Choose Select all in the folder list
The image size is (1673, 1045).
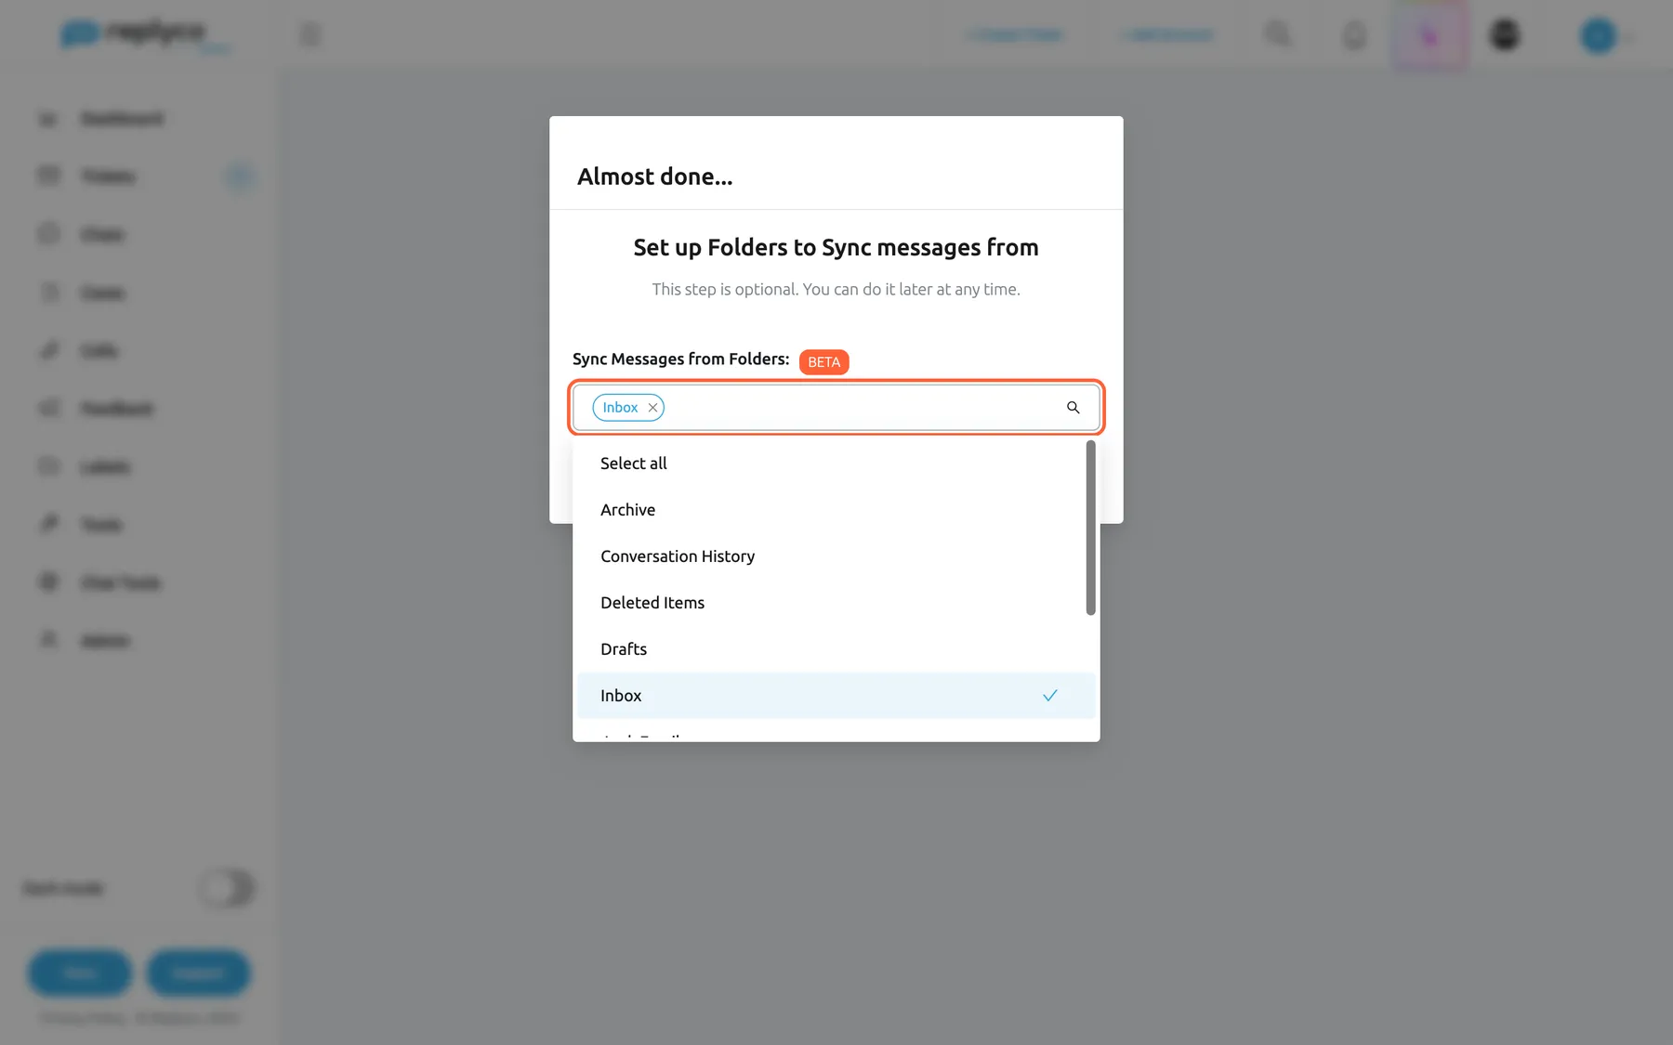pos(836,464)
